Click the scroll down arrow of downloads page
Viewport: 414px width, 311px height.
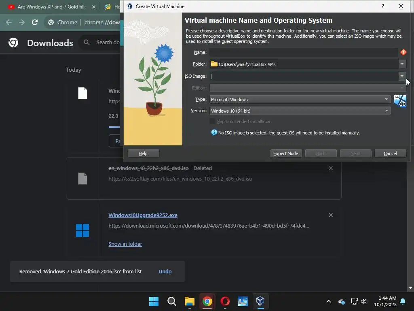coord(410,288)
